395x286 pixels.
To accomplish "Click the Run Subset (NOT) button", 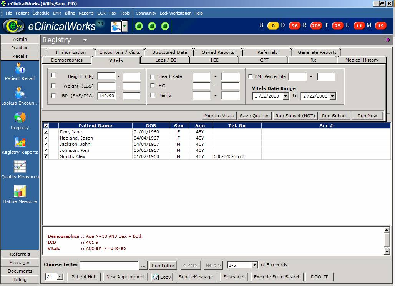I will (295, 116).
